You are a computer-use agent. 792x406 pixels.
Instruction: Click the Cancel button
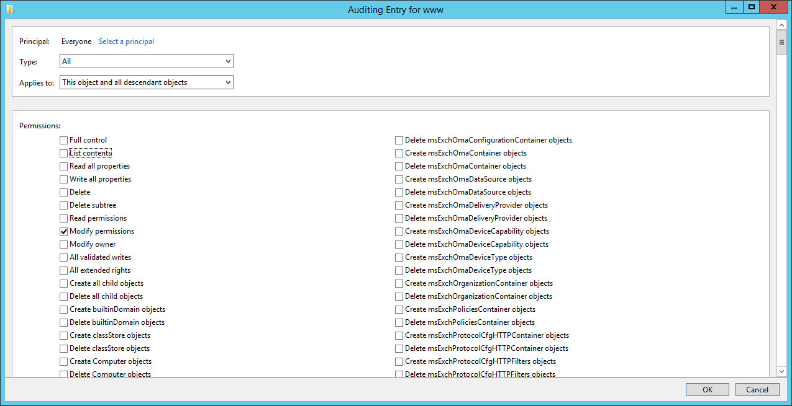click(x=757, y=390)
